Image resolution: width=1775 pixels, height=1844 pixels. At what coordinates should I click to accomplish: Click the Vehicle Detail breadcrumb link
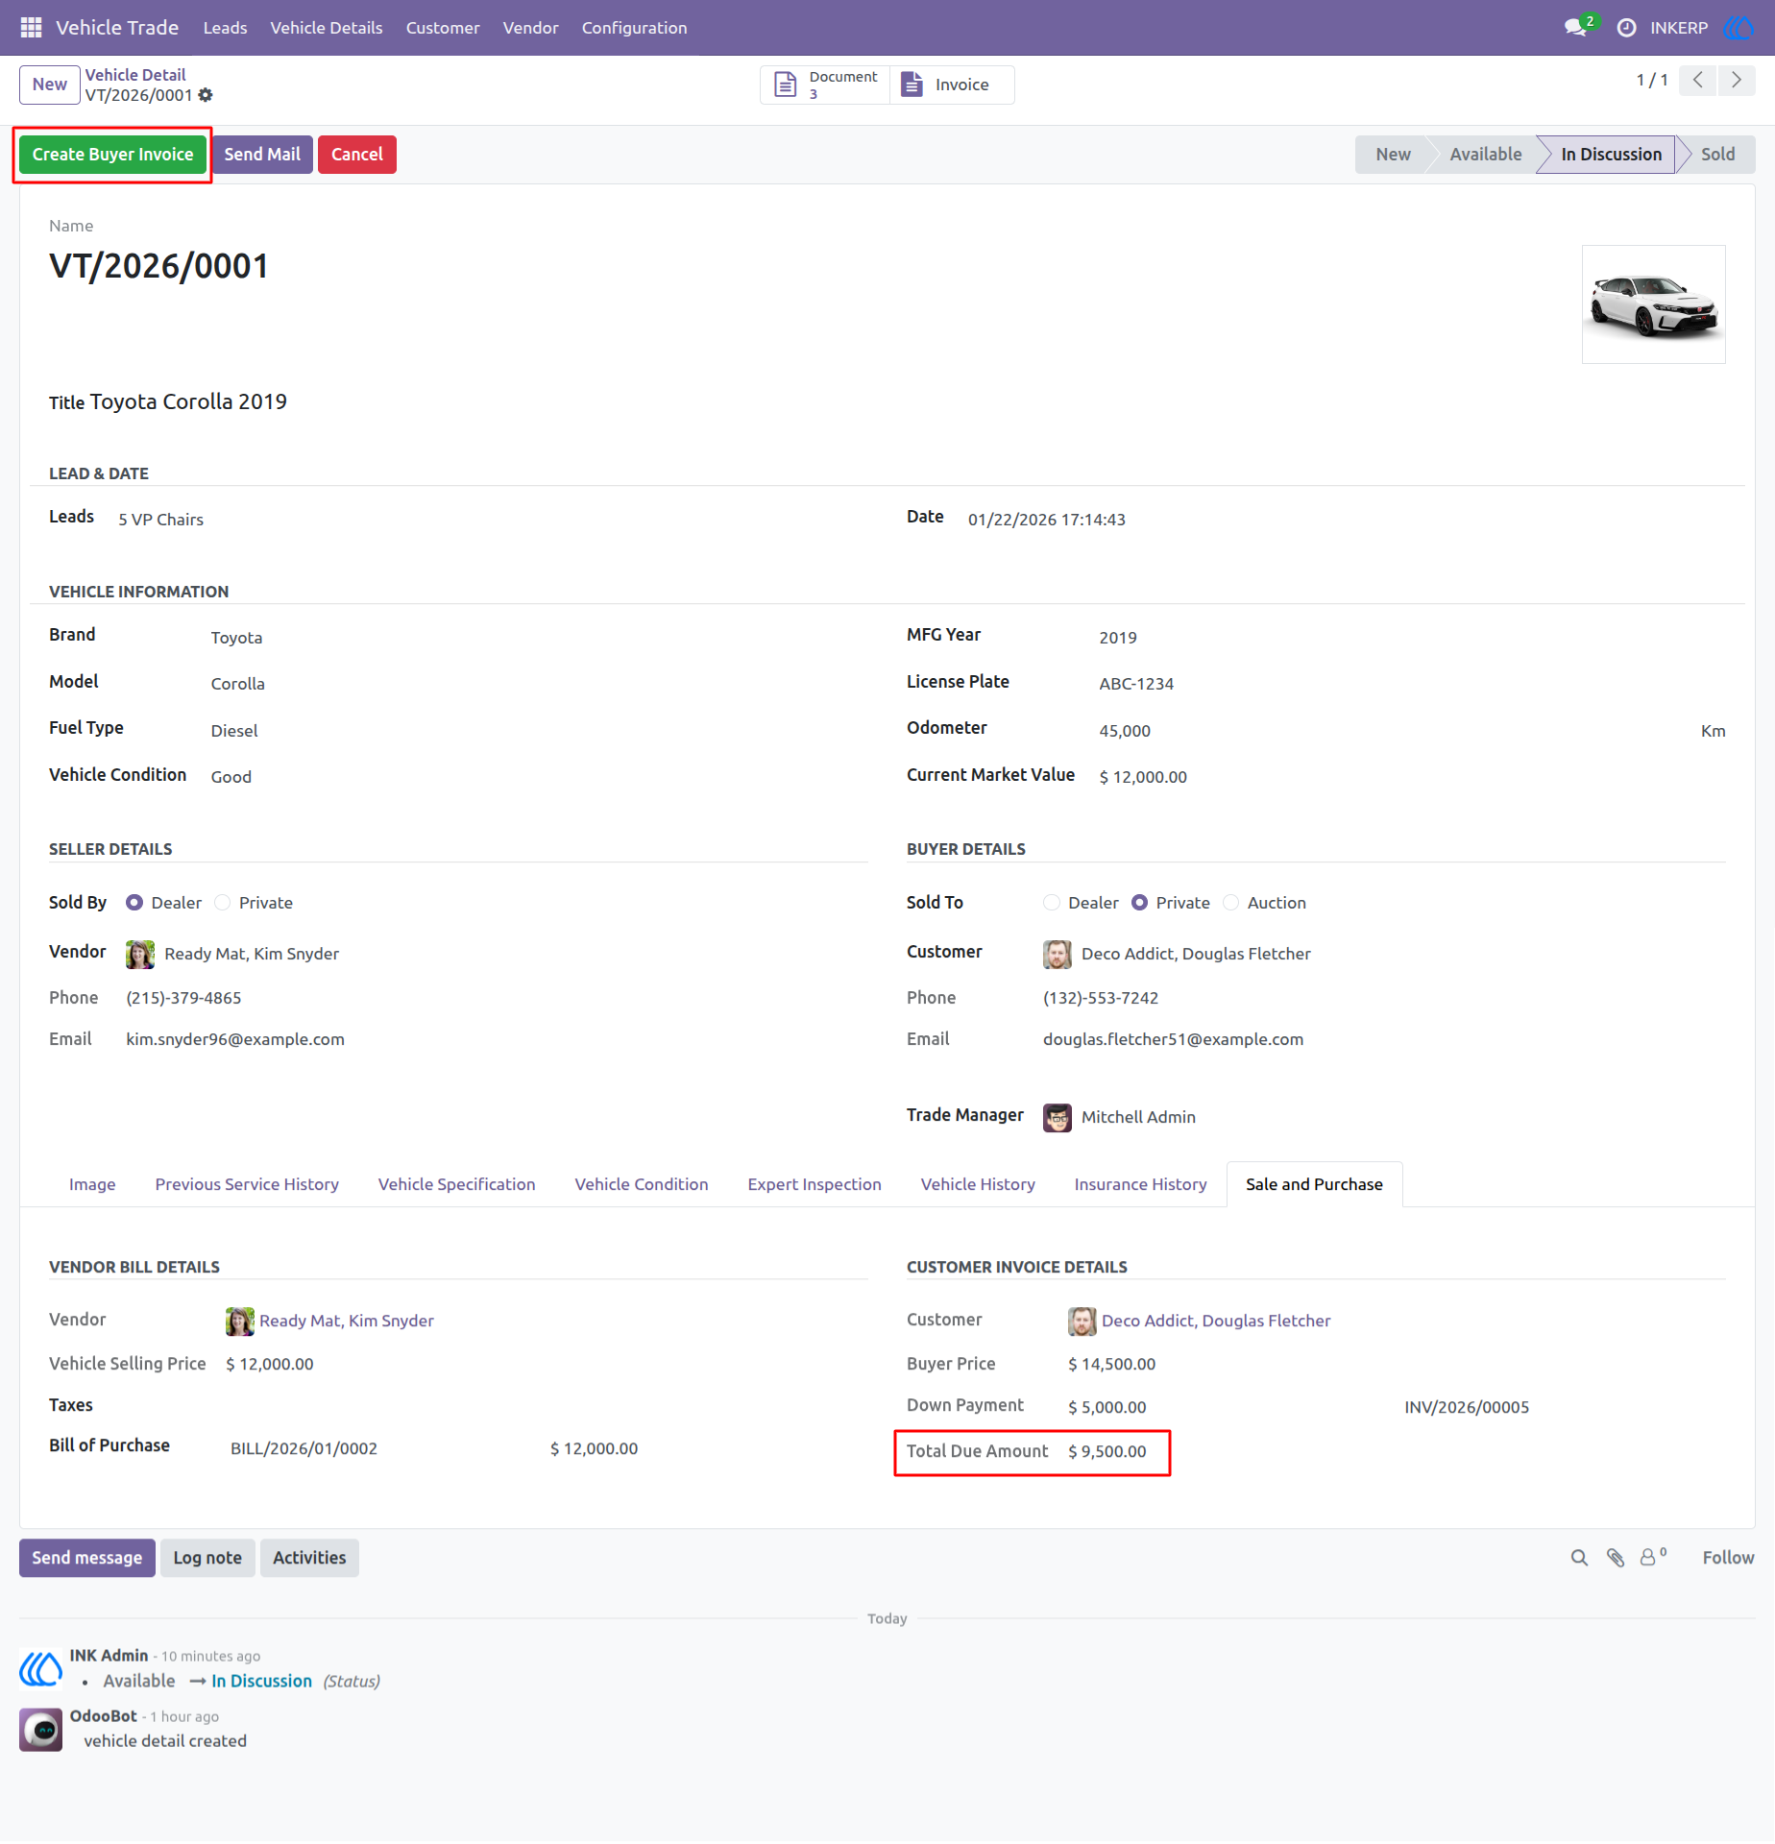point(135,75)
